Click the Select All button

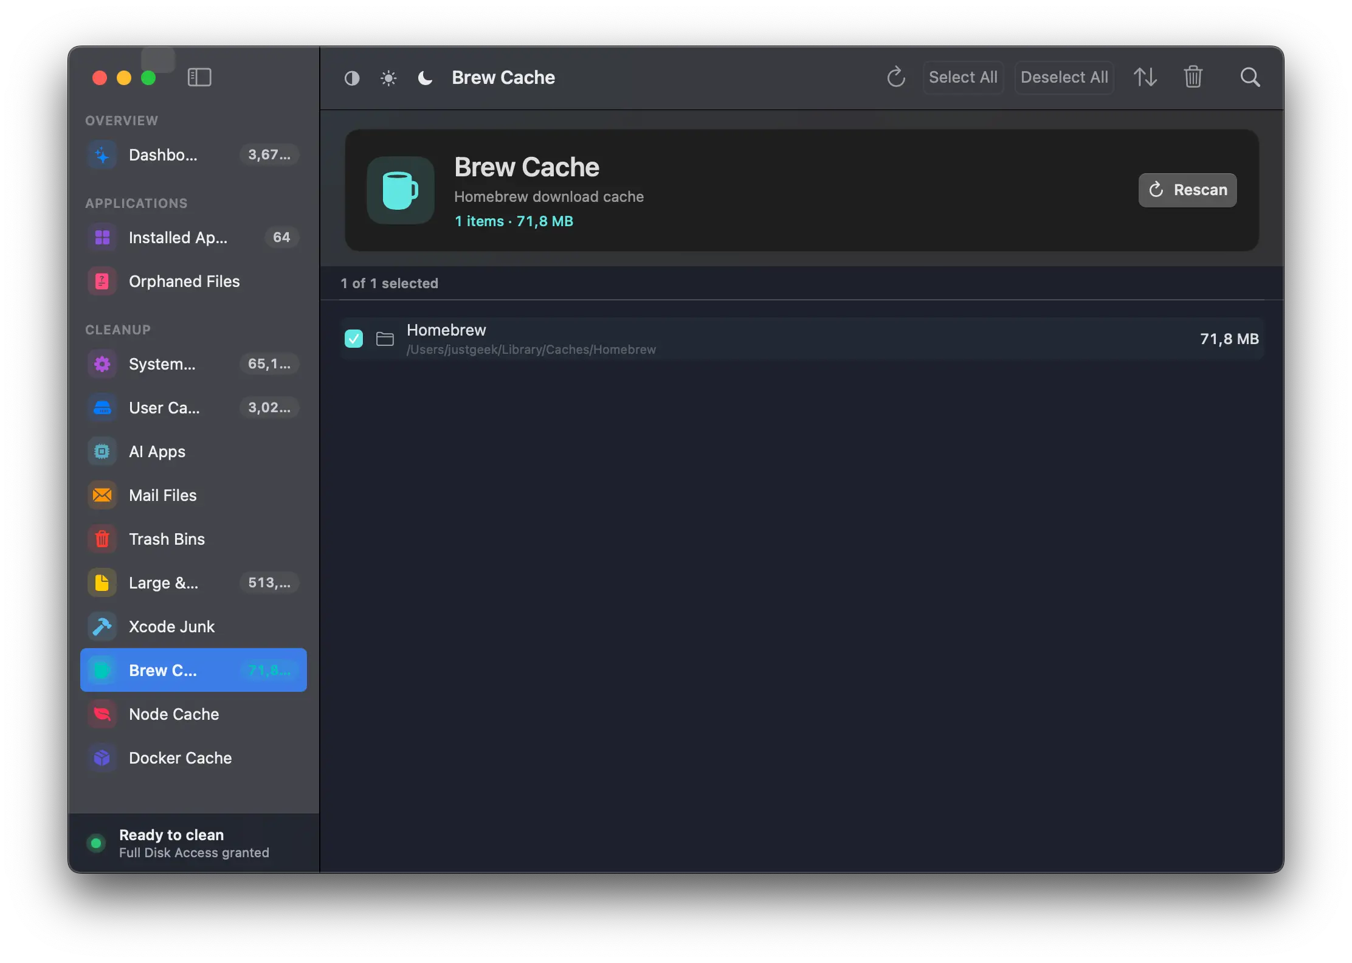coord(963,77)
